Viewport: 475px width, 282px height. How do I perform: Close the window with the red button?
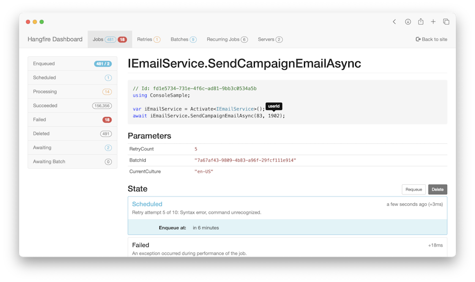click(x=28, y=22)
